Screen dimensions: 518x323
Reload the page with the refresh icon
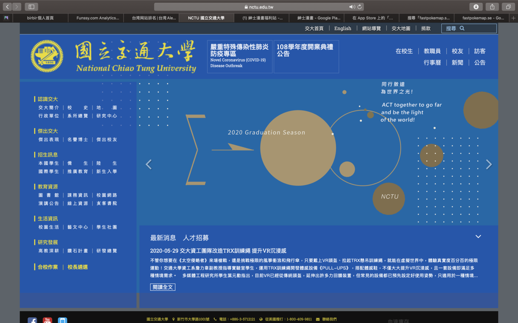coord(359,7)
